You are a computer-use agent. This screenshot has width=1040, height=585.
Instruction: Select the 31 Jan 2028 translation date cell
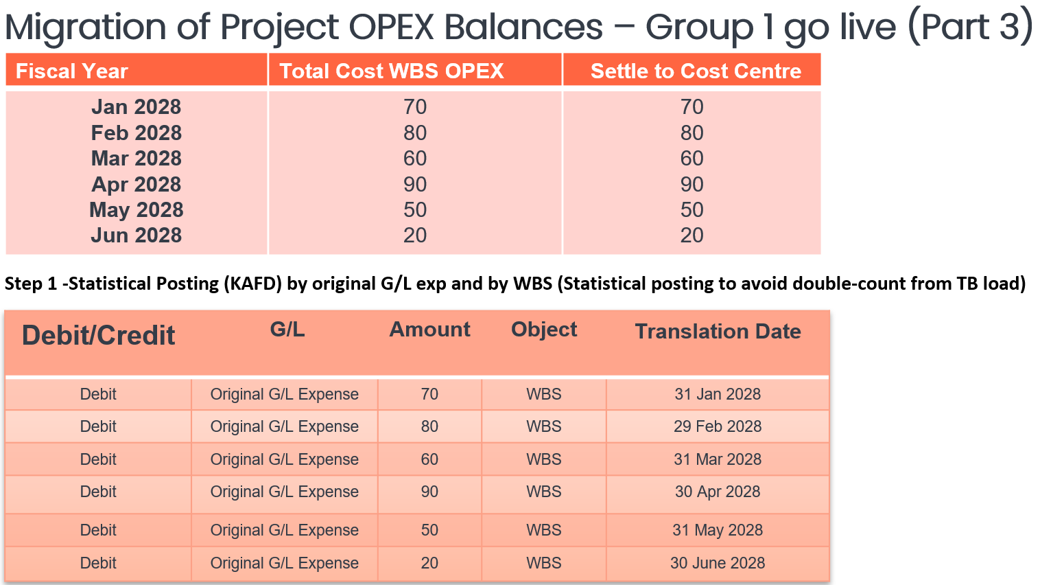pos(718,394)
